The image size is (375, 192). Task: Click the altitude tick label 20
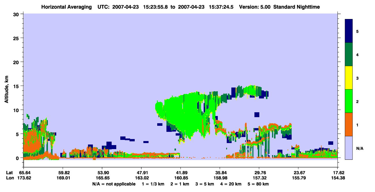click(x=16, y=62)
